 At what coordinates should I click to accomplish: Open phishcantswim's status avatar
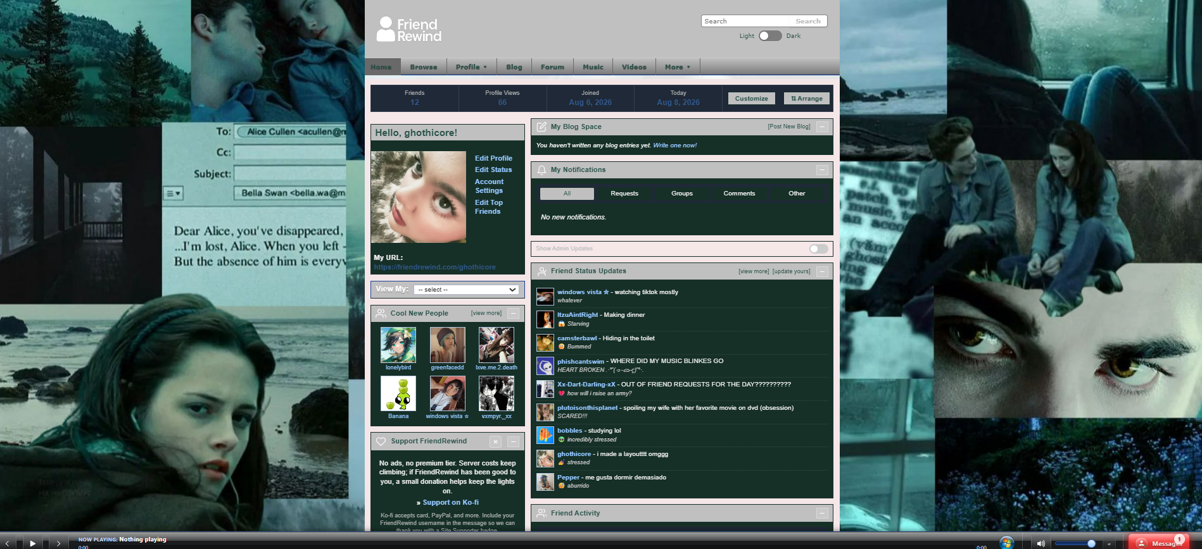tap(545, 366)
